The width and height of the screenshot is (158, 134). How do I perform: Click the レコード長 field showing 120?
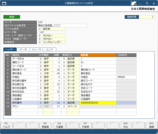(41, 32)
